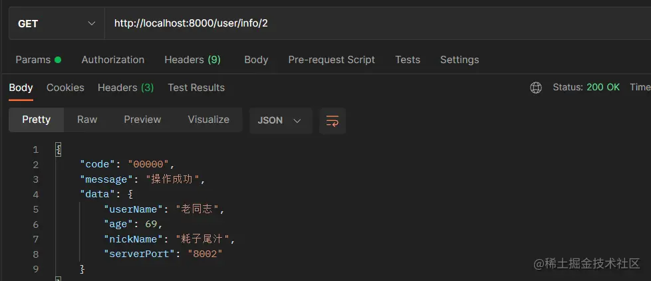Click the network globe icon
Viewport: 651px width, 281px height.
[536, 88]
